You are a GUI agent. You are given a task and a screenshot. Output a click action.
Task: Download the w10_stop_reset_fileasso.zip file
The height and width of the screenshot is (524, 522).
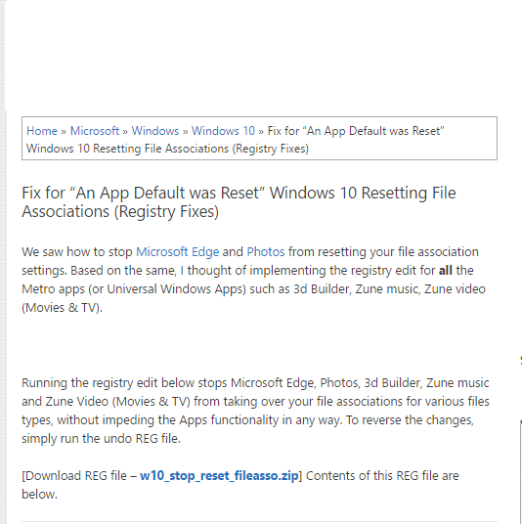coord(219,475)
